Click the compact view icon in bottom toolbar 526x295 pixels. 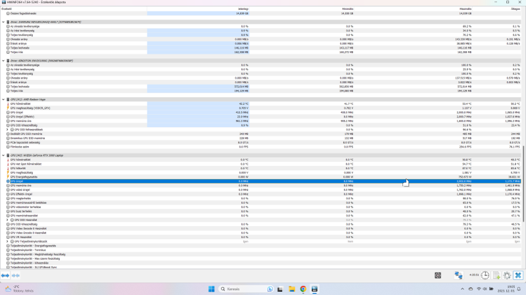pos(438,275)
